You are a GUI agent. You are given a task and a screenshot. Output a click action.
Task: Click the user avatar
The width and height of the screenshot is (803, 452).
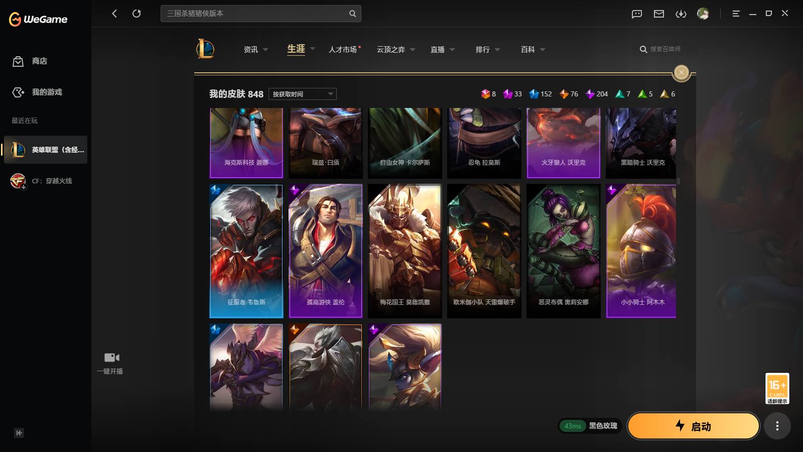(x=703, y=14)
